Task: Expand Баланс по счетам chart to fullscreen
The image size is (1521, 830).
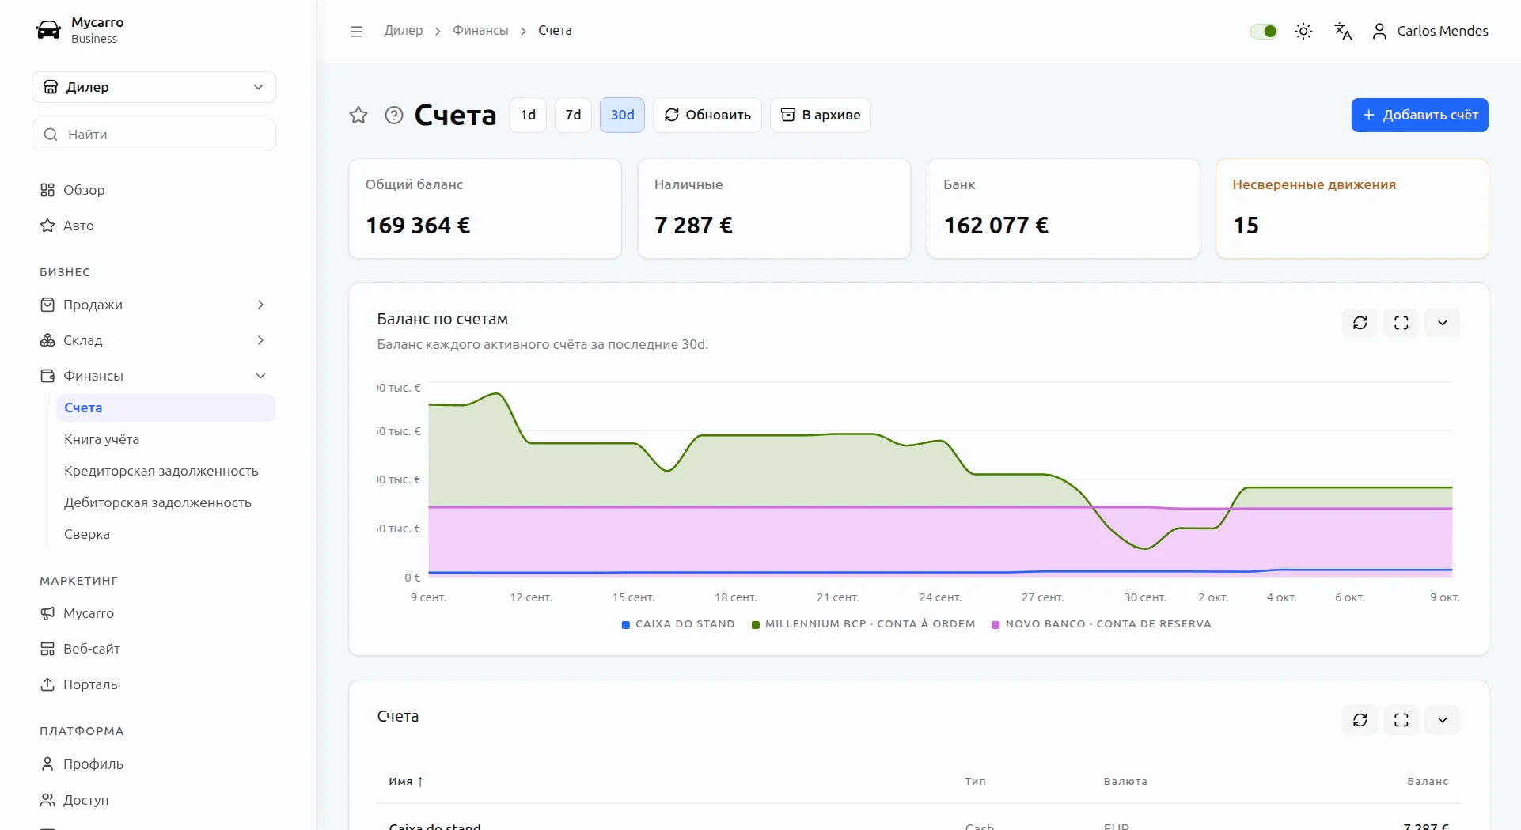Action: [x=1402, y=323]
